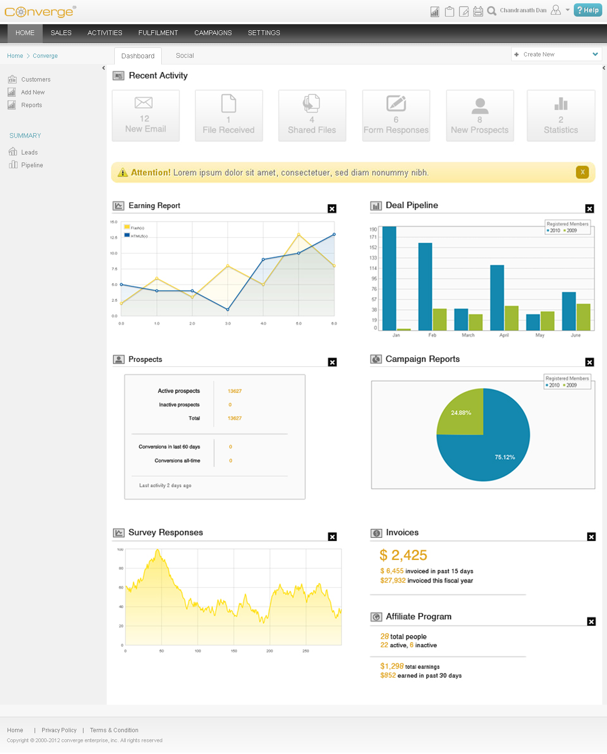Click the edit note icon in header

pos(464,11)
